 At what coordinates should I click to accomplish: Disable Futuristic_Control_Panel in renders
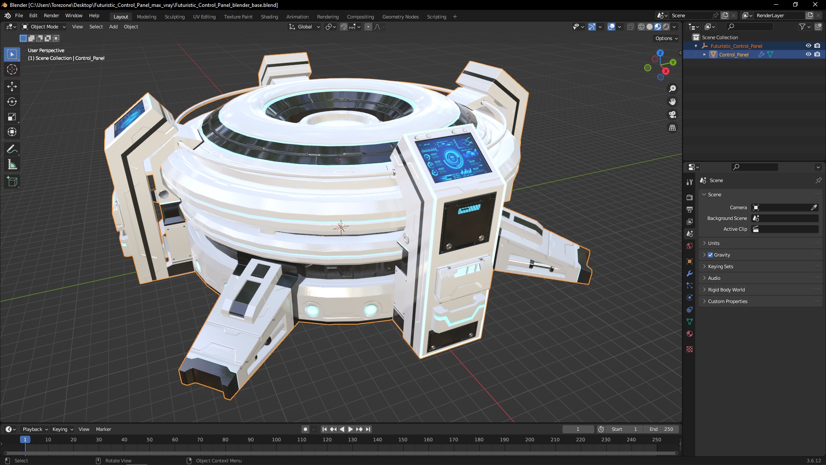click(817, 46)
